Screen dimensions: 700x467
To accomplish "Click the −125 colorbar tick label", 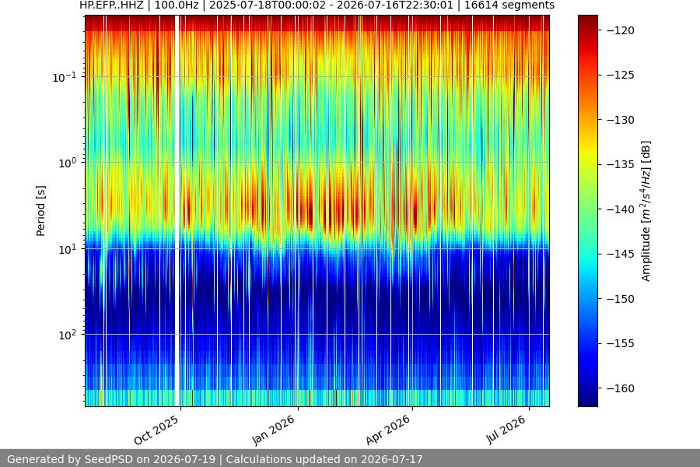I will coord(621,75).
